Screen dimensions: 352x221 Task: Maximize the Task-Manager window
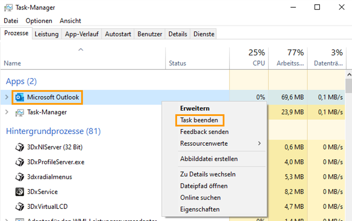(317, 7)
